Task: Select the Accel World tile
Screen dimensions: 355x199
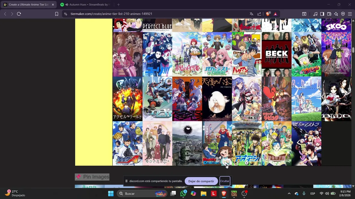Action: (x=128, y=99)
